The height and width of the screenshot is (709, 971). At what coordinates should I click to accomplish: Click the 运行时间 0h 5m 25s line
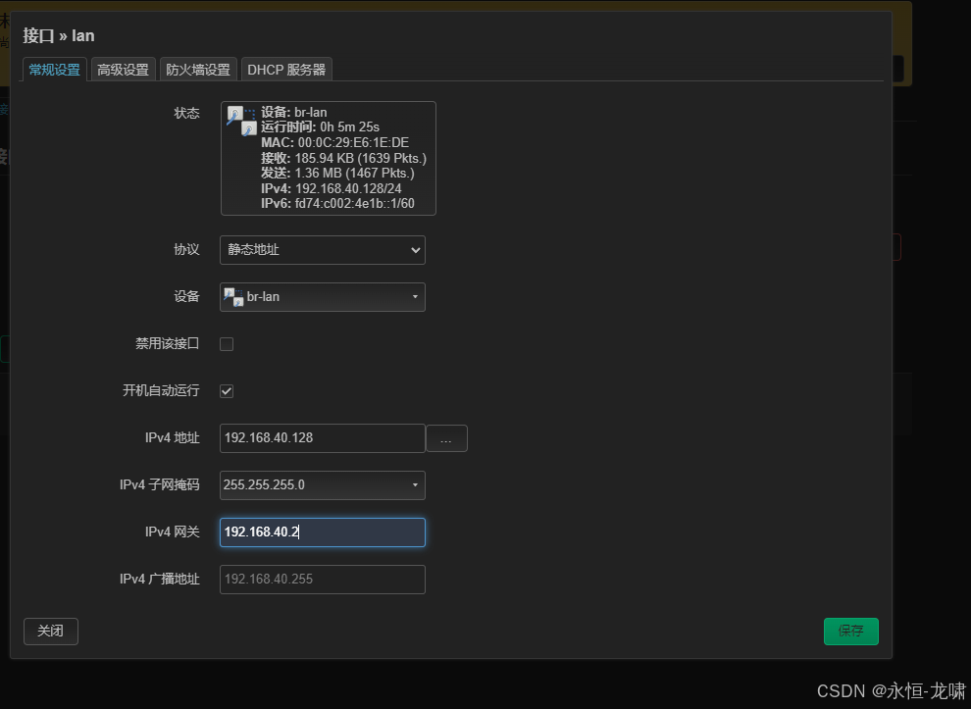[x=320, y=127]
